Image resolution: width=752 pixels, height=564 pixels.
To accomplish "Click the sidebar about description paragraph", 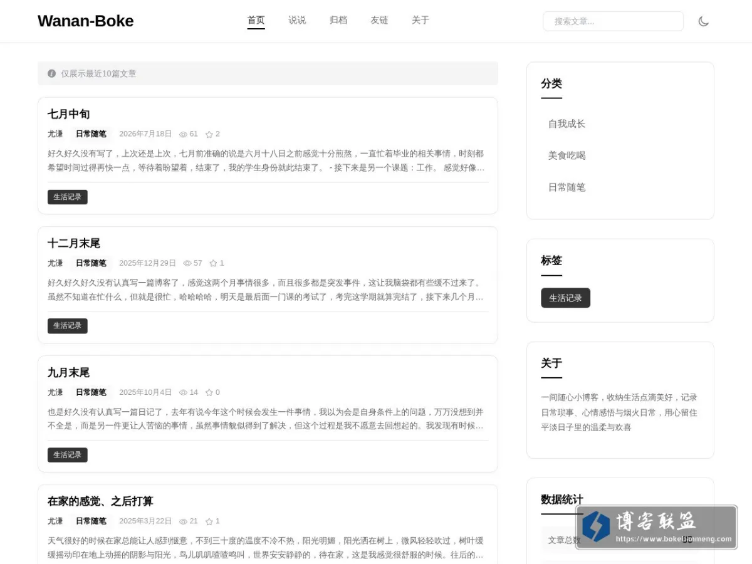I will 620,412.
